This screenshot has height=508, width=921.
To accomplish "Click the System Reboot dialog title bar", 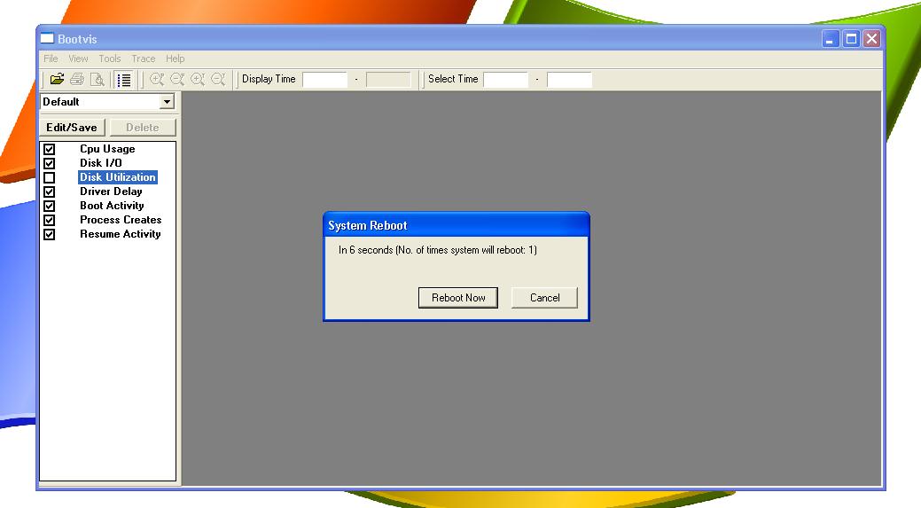I will 457,225.
